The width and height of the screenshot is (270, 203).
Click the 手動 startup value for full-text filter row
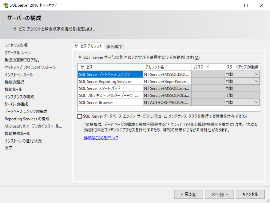point(242,95)
